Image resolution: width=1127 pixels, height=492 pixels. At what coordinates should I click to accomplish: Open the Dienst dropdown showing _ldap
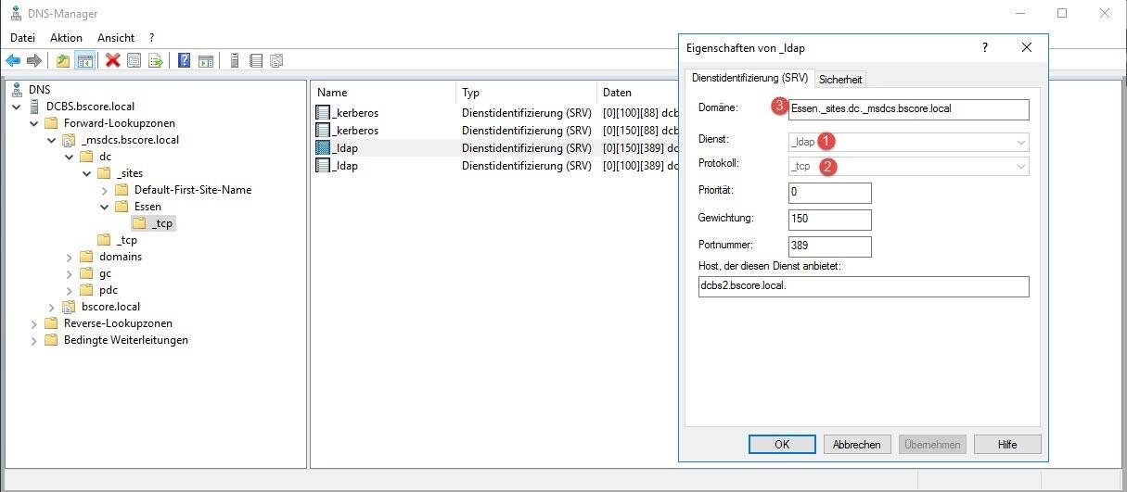coord(908,142)
